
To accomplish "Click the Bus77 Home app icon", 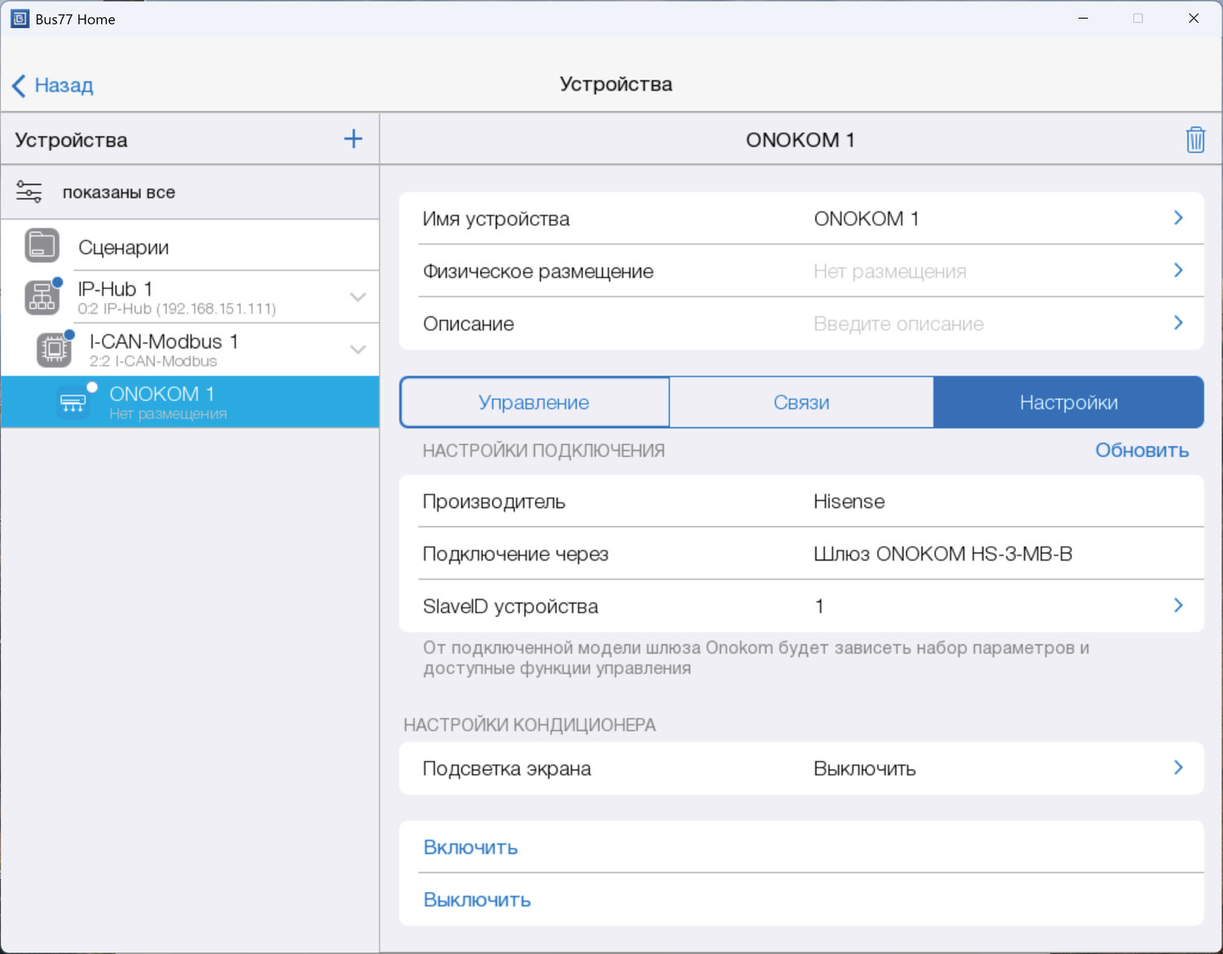I will point(20,19).
